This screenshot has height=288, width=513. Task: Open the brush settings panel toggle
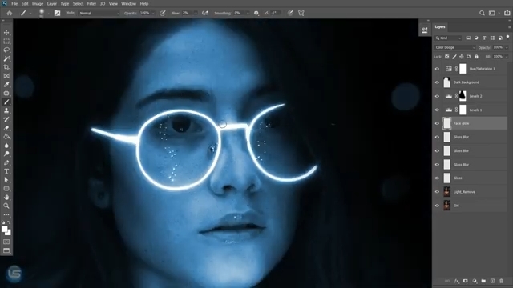pos(57,13)
